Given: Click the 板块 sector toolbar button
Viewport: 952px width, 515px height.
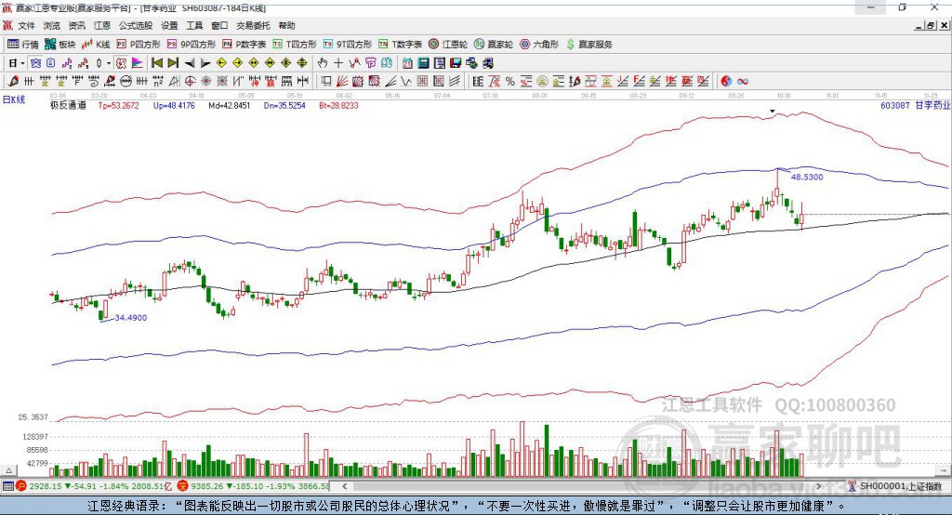Looking at the screenshot, I should click(59, 45).
